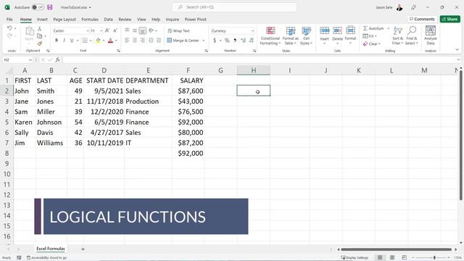The width and height of the screenshot is (464, 261).
Task: Center text horizontally with the Center align icon
Action: click(x=135, y=41)
